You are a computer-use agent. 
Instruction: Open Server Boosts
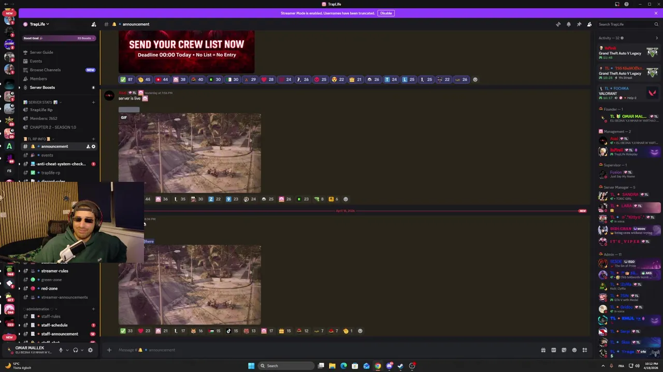pos(42,87)
